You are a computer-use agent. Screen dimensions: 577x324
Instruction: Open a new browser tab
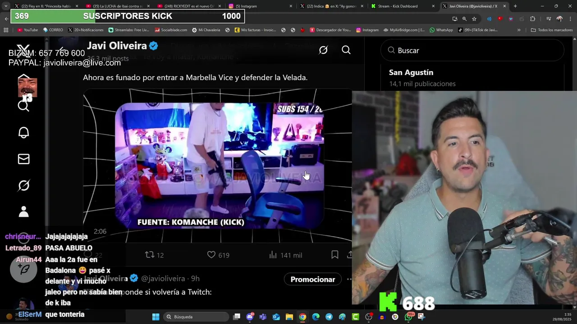(x=515, y=6)
